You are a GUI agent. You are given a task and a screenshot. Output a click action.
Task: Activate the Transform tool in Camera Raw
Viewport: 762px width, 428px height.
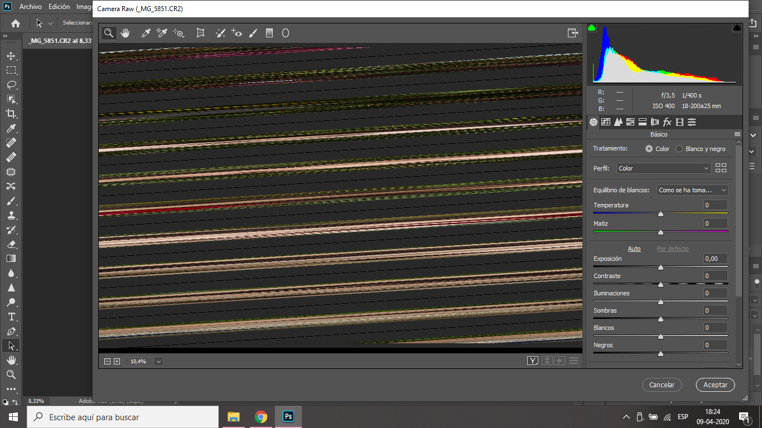[x=200, y=33]
